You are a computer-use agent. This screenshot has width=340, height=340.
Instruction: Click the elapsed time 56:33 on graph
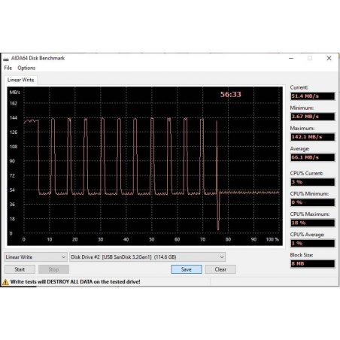point(230,95)
